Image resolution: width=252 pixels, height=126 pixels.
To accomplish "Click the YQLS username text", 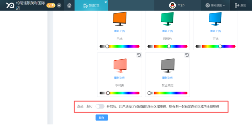I will [x=181, y=5].
